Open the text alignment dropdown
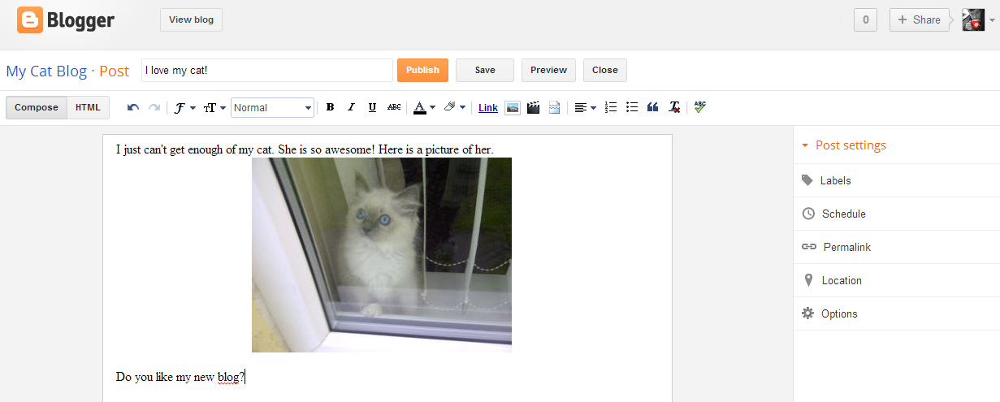The width and height of the screenshot is (1000, 402). (x=585, y=108)
